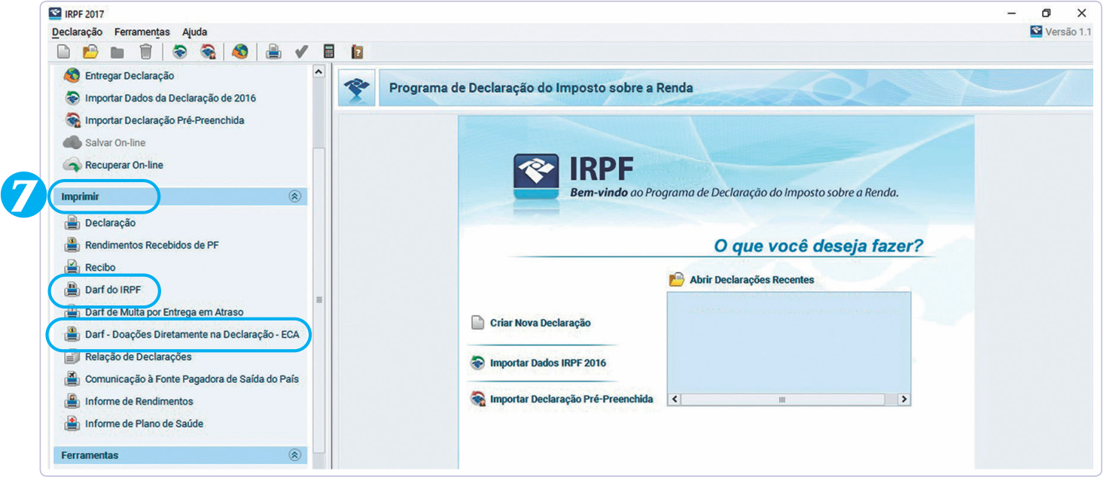The height and width of the screenshot is (477, 1103).
Task: Click printer icon next to Declaração under Imprimir
Action: coord(72,223)
